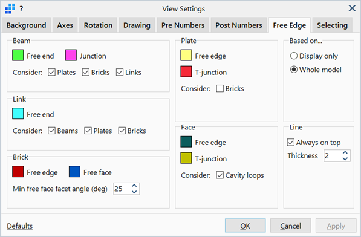Toggle the Always on top checkbox
Screen dimensions: 361x237
coord(290,143)
